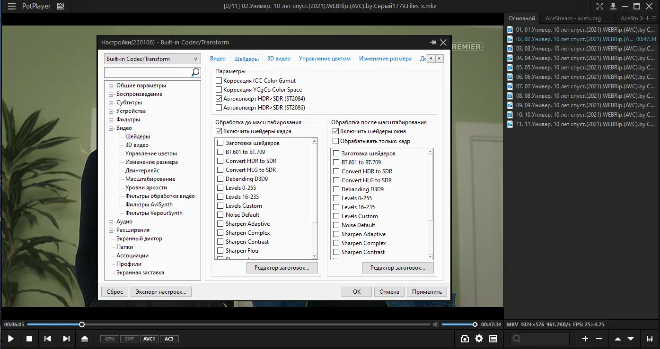Enable Коррекция YCgCo Color Space checkbox
Screen dimensions: 660x349
point(219,90)
